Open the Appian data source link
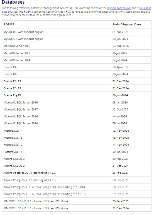 click(119, 8)
